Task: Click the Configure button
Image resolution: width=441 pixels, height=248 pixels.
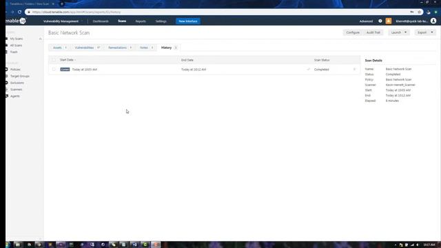Action: (353, 32)
